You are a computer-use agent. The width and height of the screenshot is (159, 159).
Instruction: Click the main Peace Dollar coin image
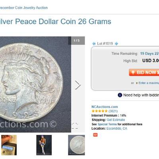(x=35, y=84)
